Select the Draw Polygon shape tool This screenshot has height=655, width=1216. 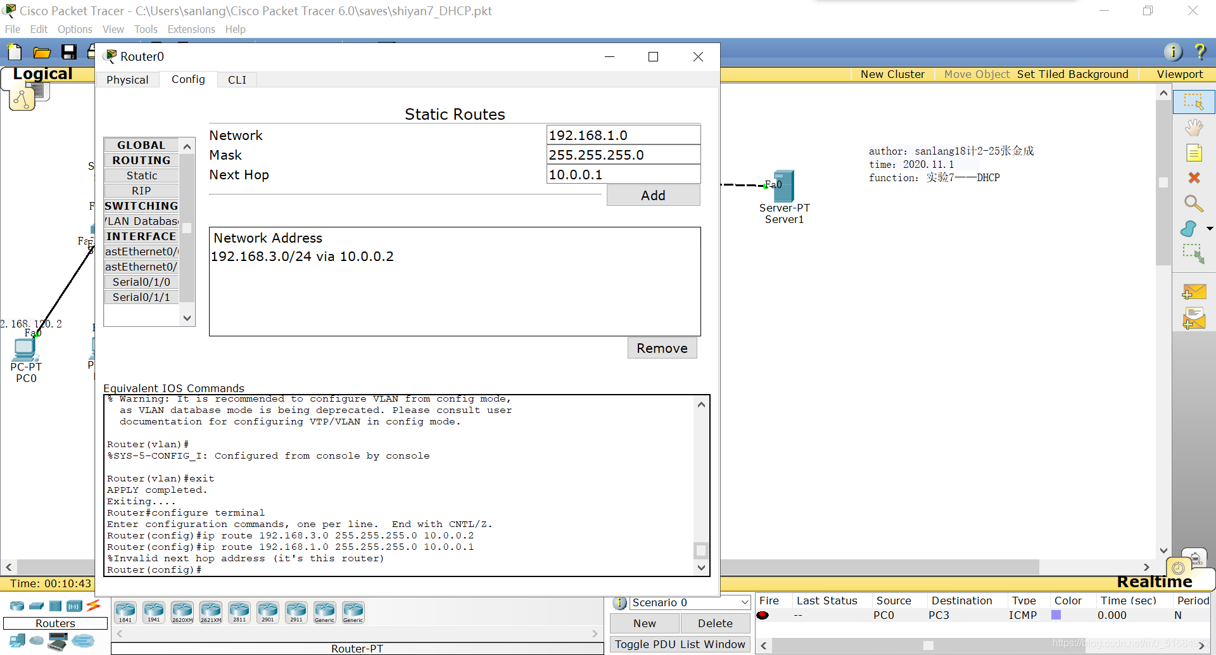pyautogui.click(x=1189, y=229)
